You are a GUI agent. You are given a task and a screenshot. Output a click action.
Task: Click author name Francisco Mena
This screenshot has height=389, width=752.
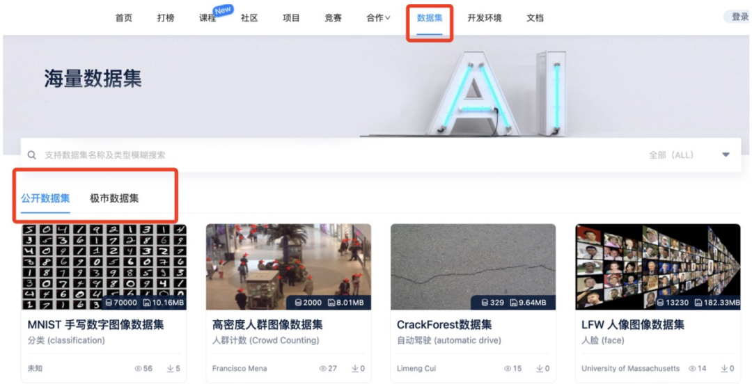(240, 368)
